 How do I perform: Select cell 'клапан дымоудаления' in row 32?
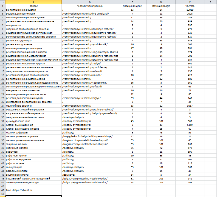(33, 125)
